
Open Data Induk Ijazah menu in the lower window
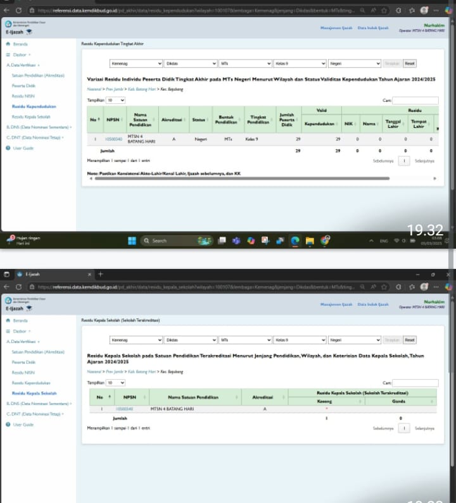point(373,305)
